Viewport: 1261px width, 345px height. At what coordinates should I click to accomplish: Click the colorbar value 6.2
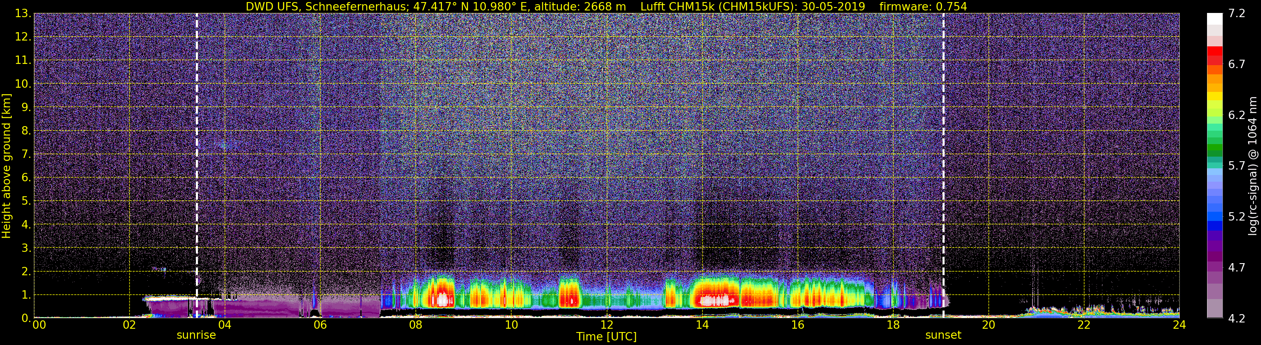[x=1237, y=115]
